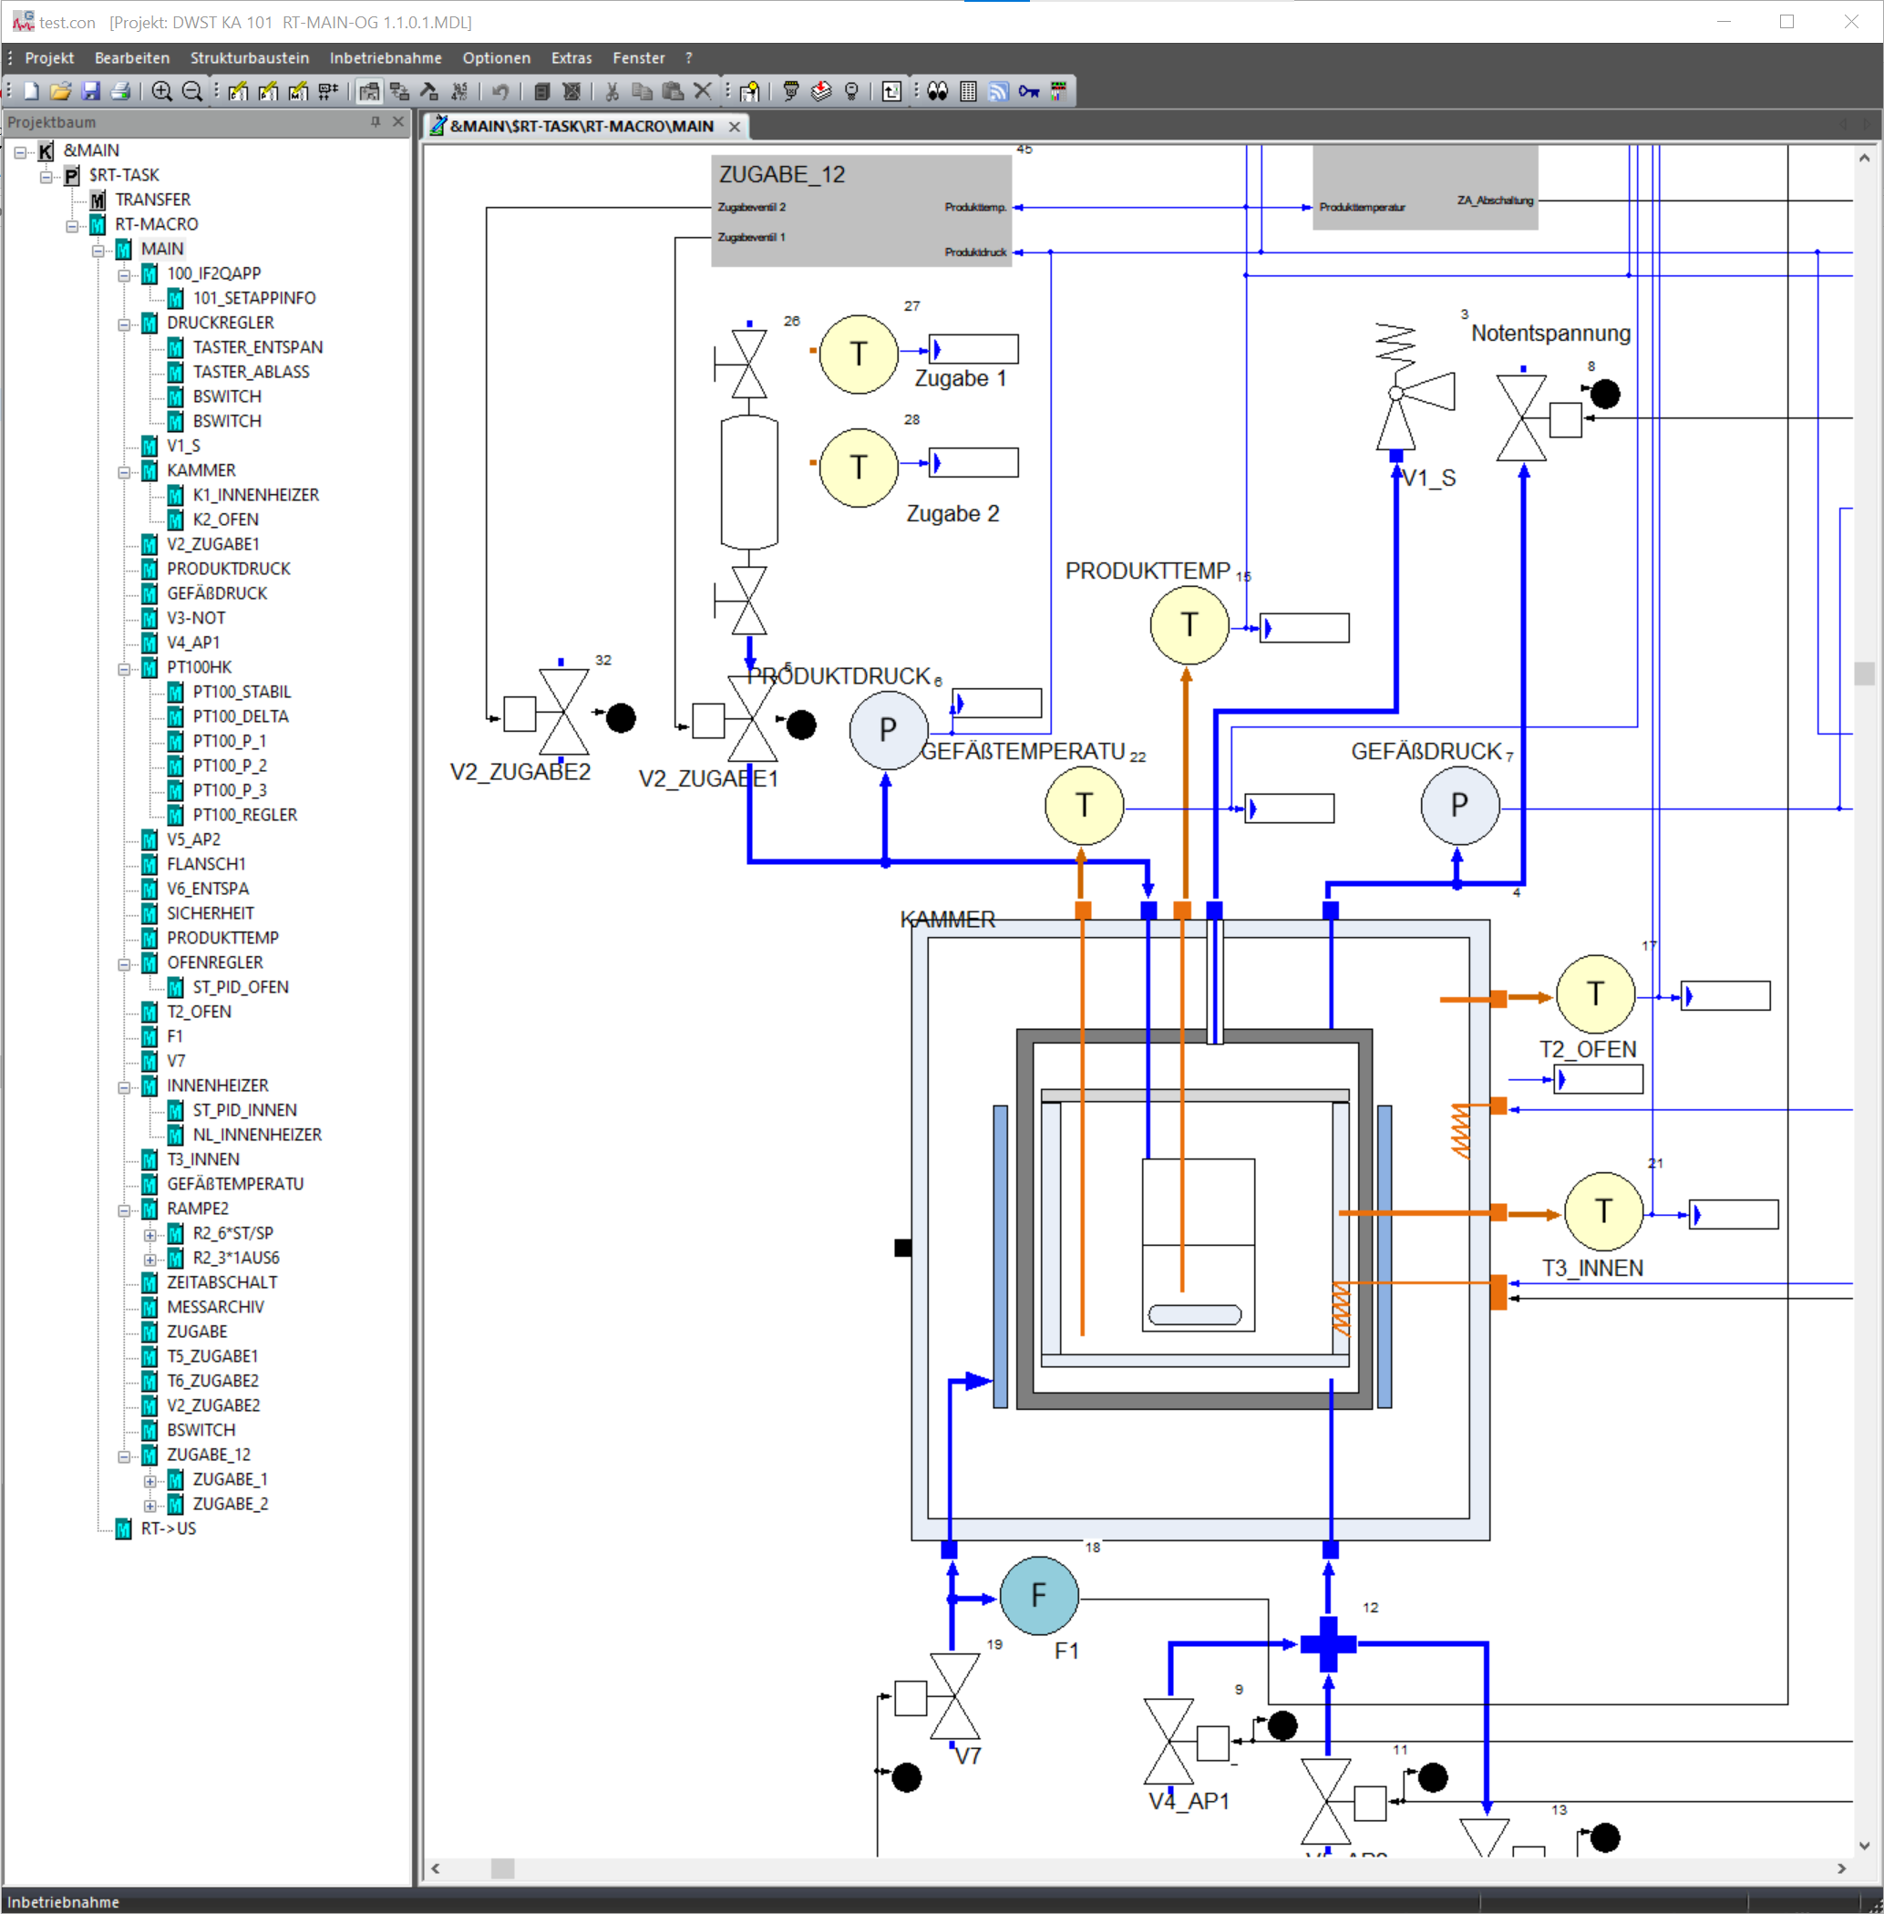1884x1914 pixels.
Task: Open the Bearbeiten menu
Action: click(x=131, y=58)
